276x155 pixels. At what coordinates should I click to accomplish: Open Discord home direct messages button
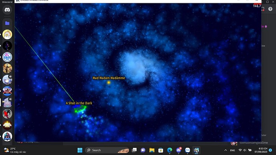point(7,10)
